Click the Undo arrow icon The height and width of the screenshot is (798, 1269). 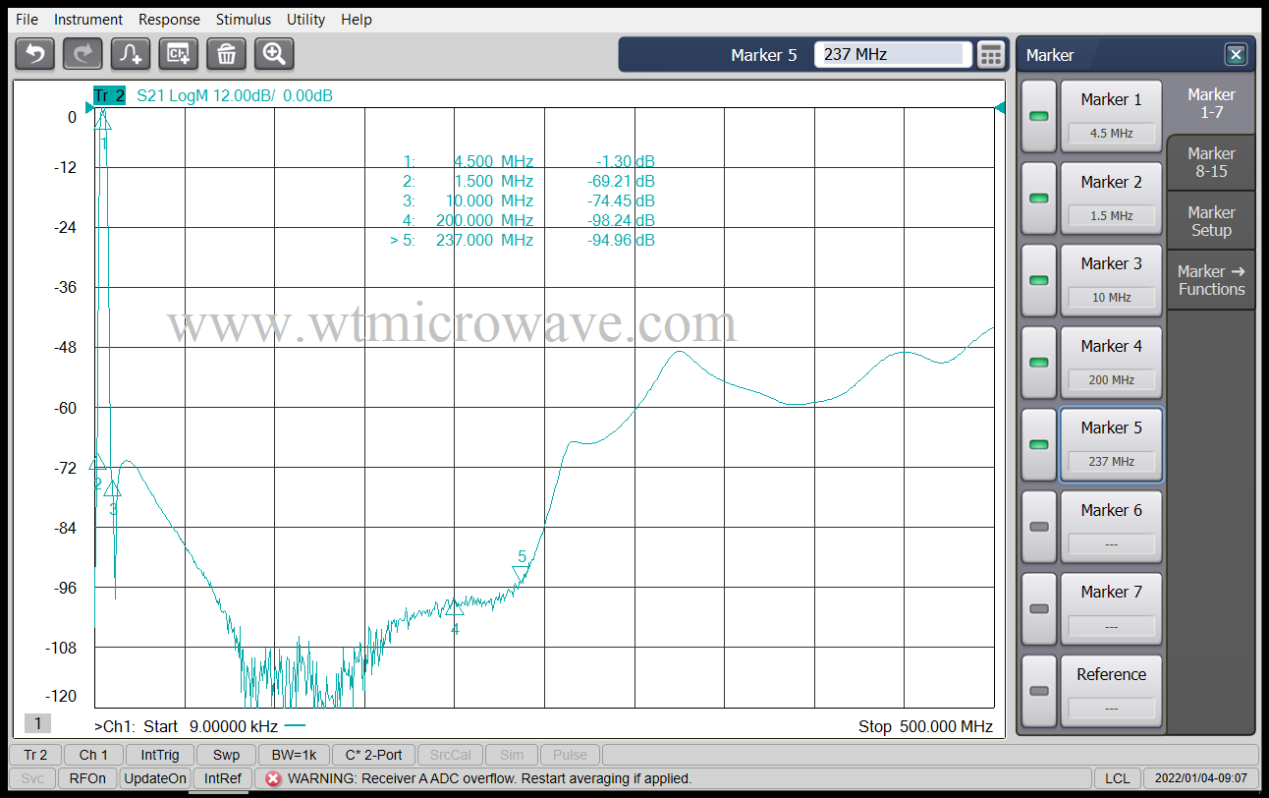tap(34, 54)
